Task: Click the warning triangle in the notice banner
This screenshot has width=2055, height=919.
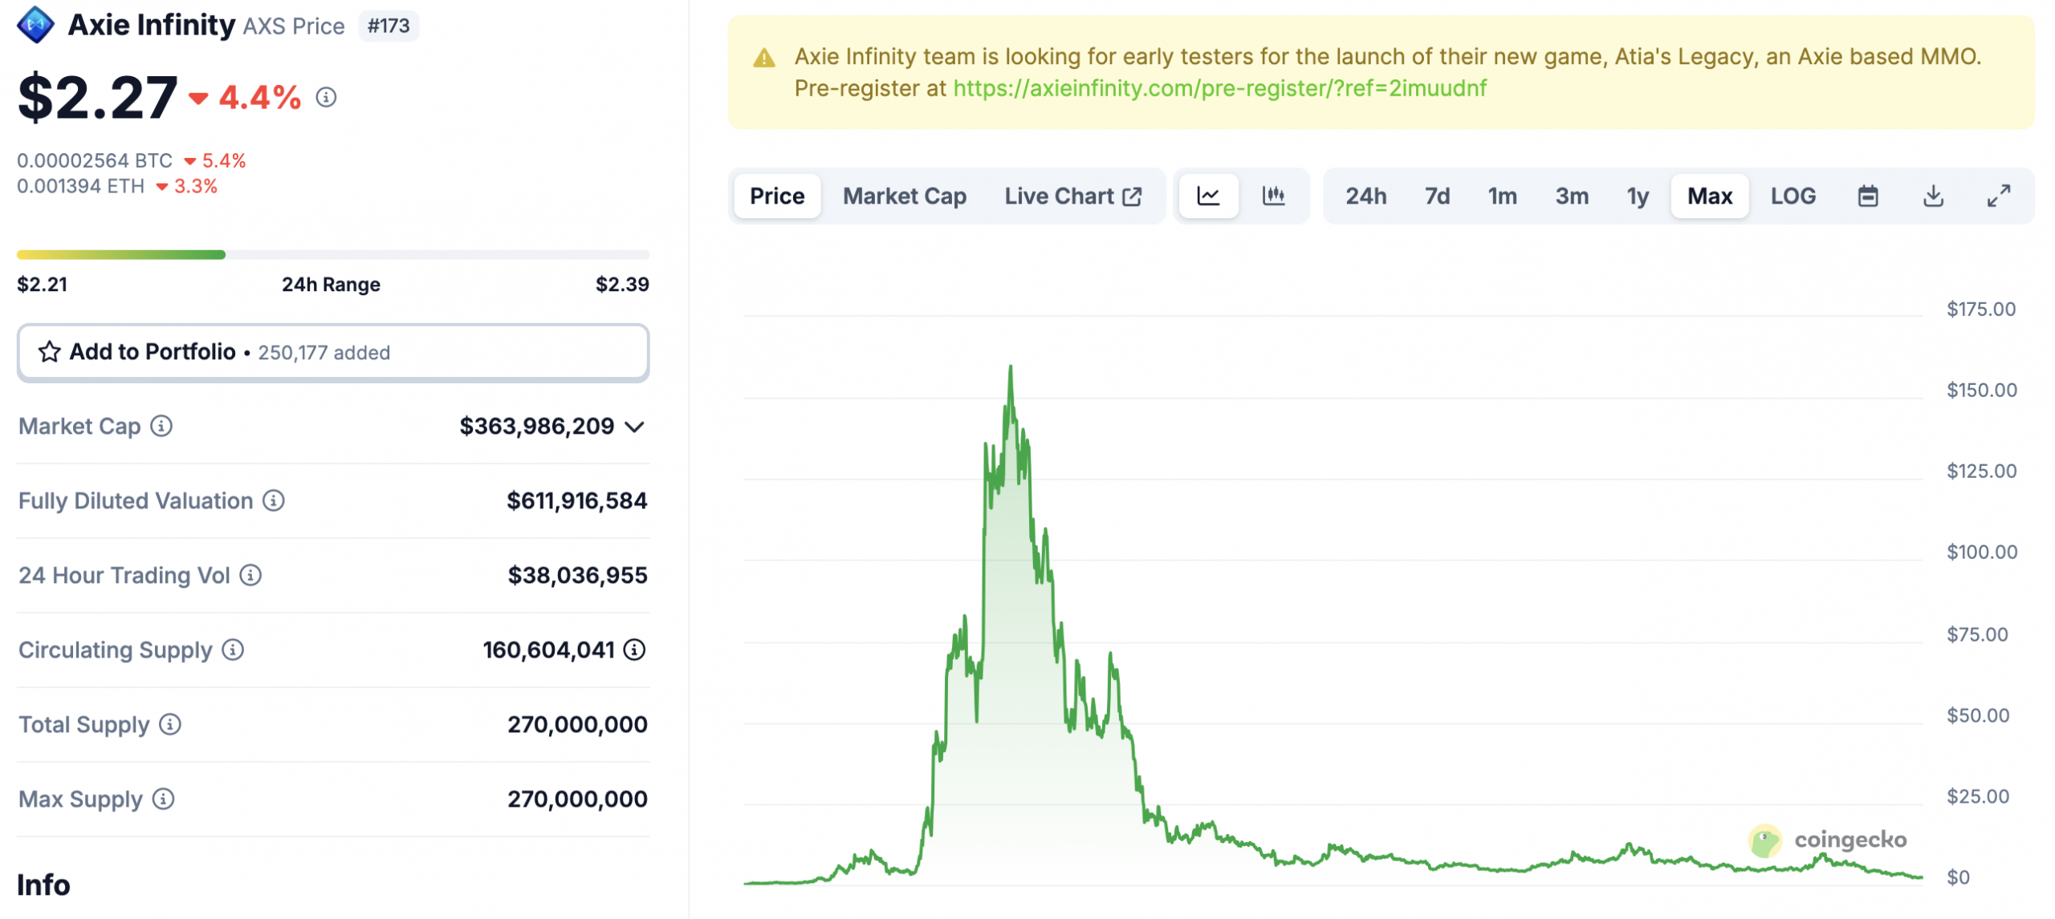Action: pos(763,58)
